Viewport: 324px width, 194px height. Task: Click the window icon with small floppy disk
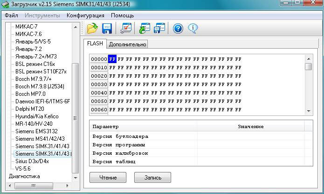(x=159, y=29)
